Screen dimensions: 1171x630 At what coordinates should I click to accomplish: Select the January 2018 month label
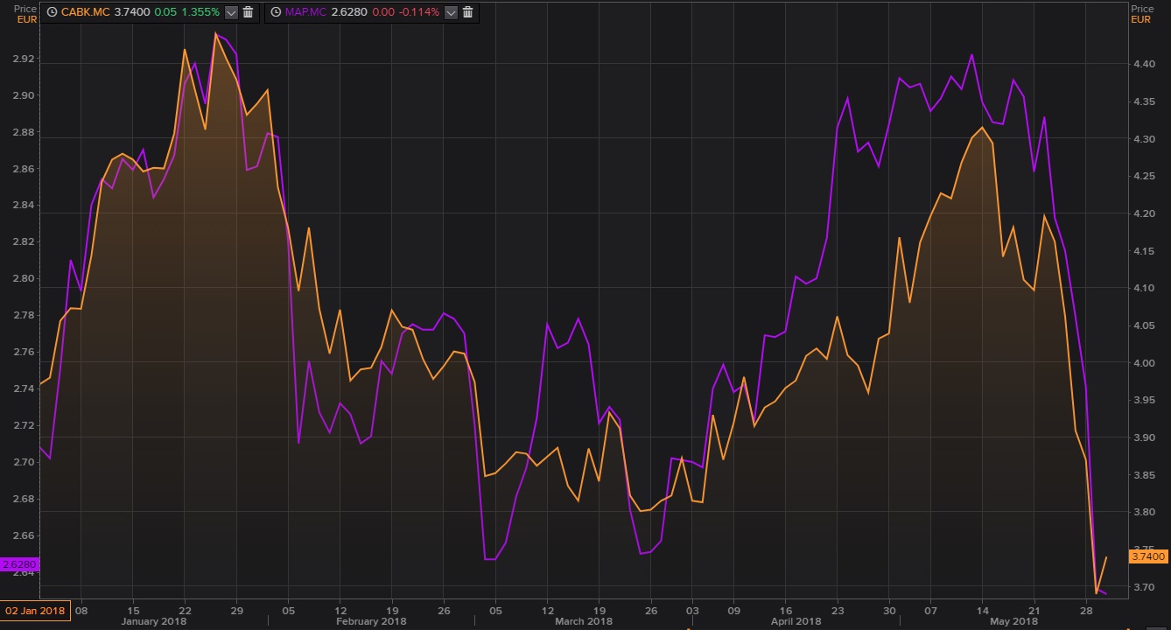tap(151, 621)
